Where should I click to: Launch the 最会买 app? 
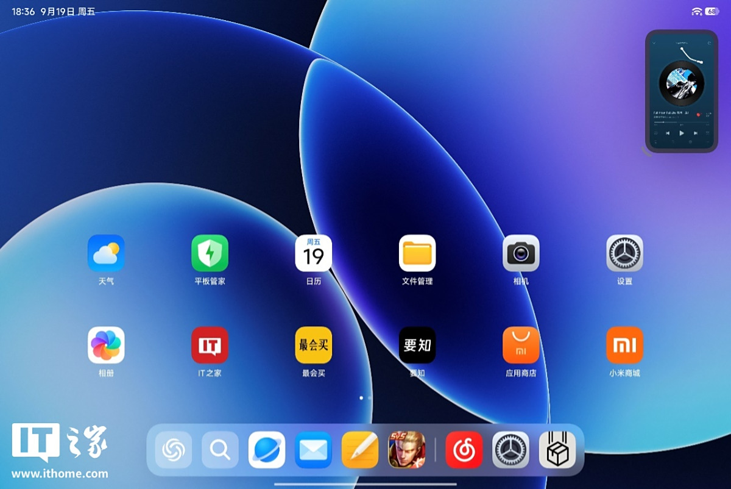pyautogui.click(x=314, y=345)
